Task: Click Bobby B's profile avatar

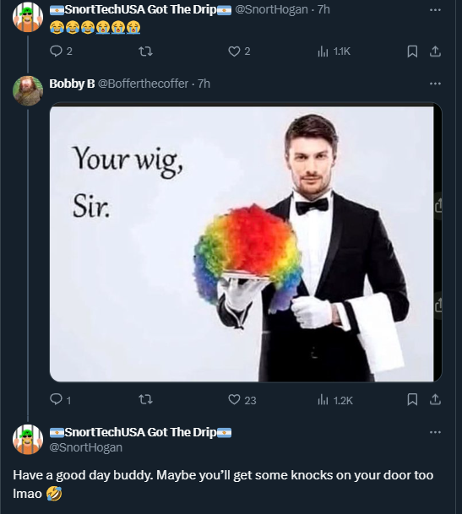Action: click(28, 90)
